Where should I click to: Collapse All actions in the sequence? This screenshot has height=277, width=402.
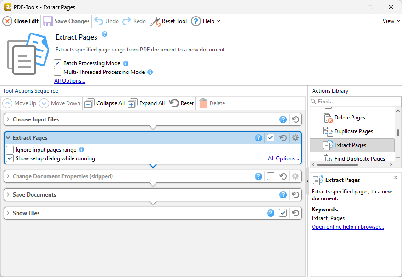click(x=105, y=103)
